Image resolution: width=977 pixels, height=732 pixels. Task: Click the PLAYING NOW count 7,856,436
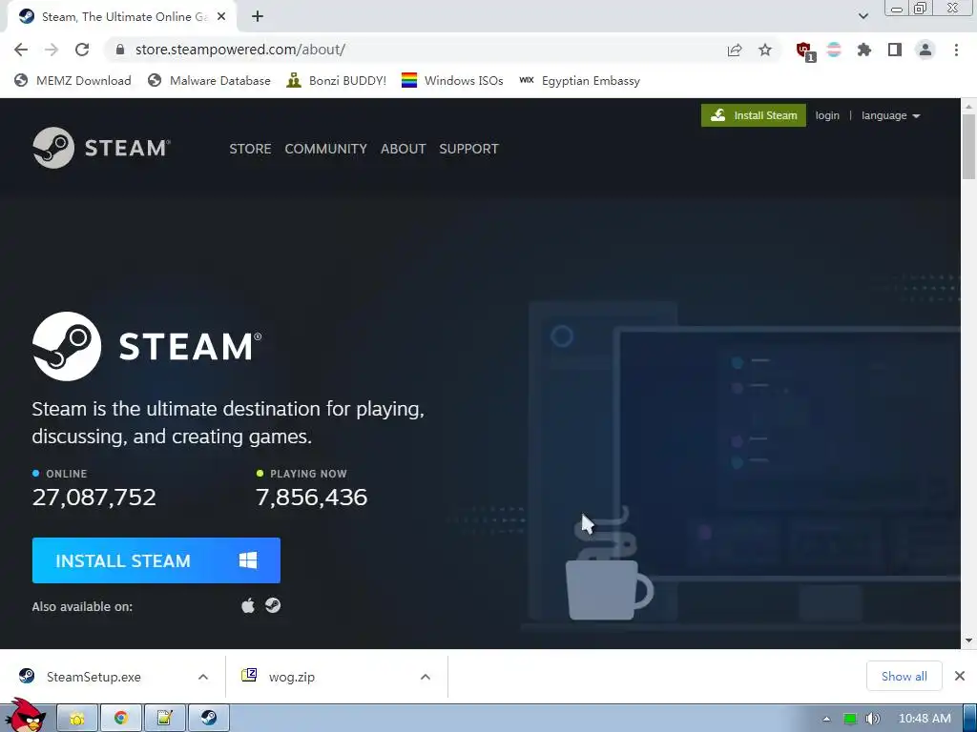click(312, 497)
